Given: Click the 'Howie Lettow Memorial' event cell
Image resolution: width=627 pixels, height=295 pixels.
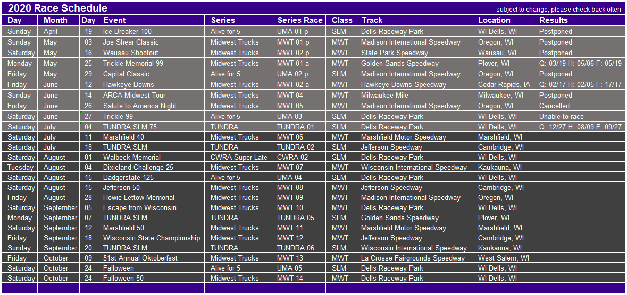Looking at the screenshot, I should 151,197.
